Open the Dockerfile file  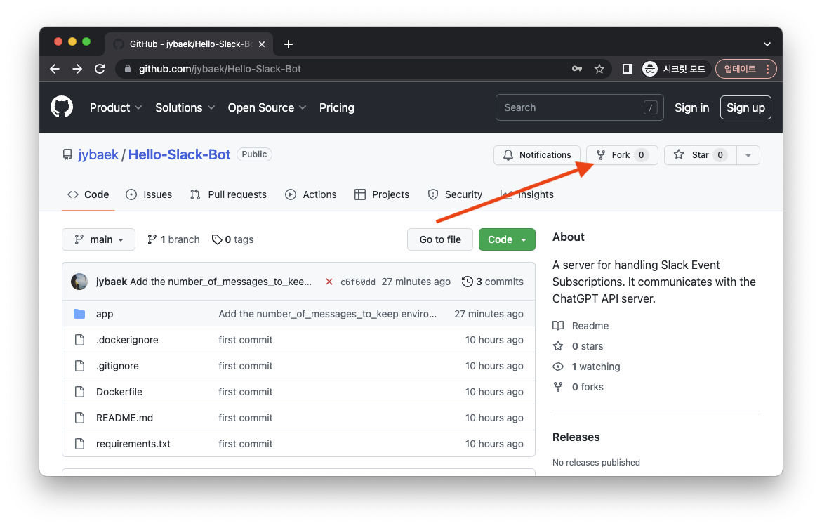tap(119, 392)
